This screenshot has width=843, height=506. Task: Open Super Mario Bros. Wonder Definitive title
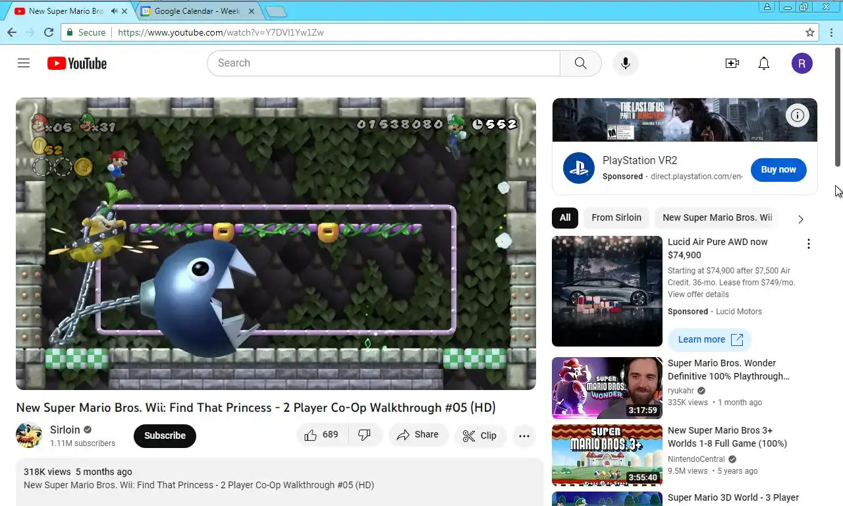click(x=728, y=370)
